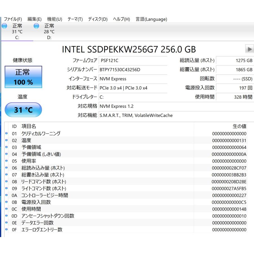254x254 pixels.
Task: Click the blue status orb for drive D:
Action: click(x=36, y=26)
